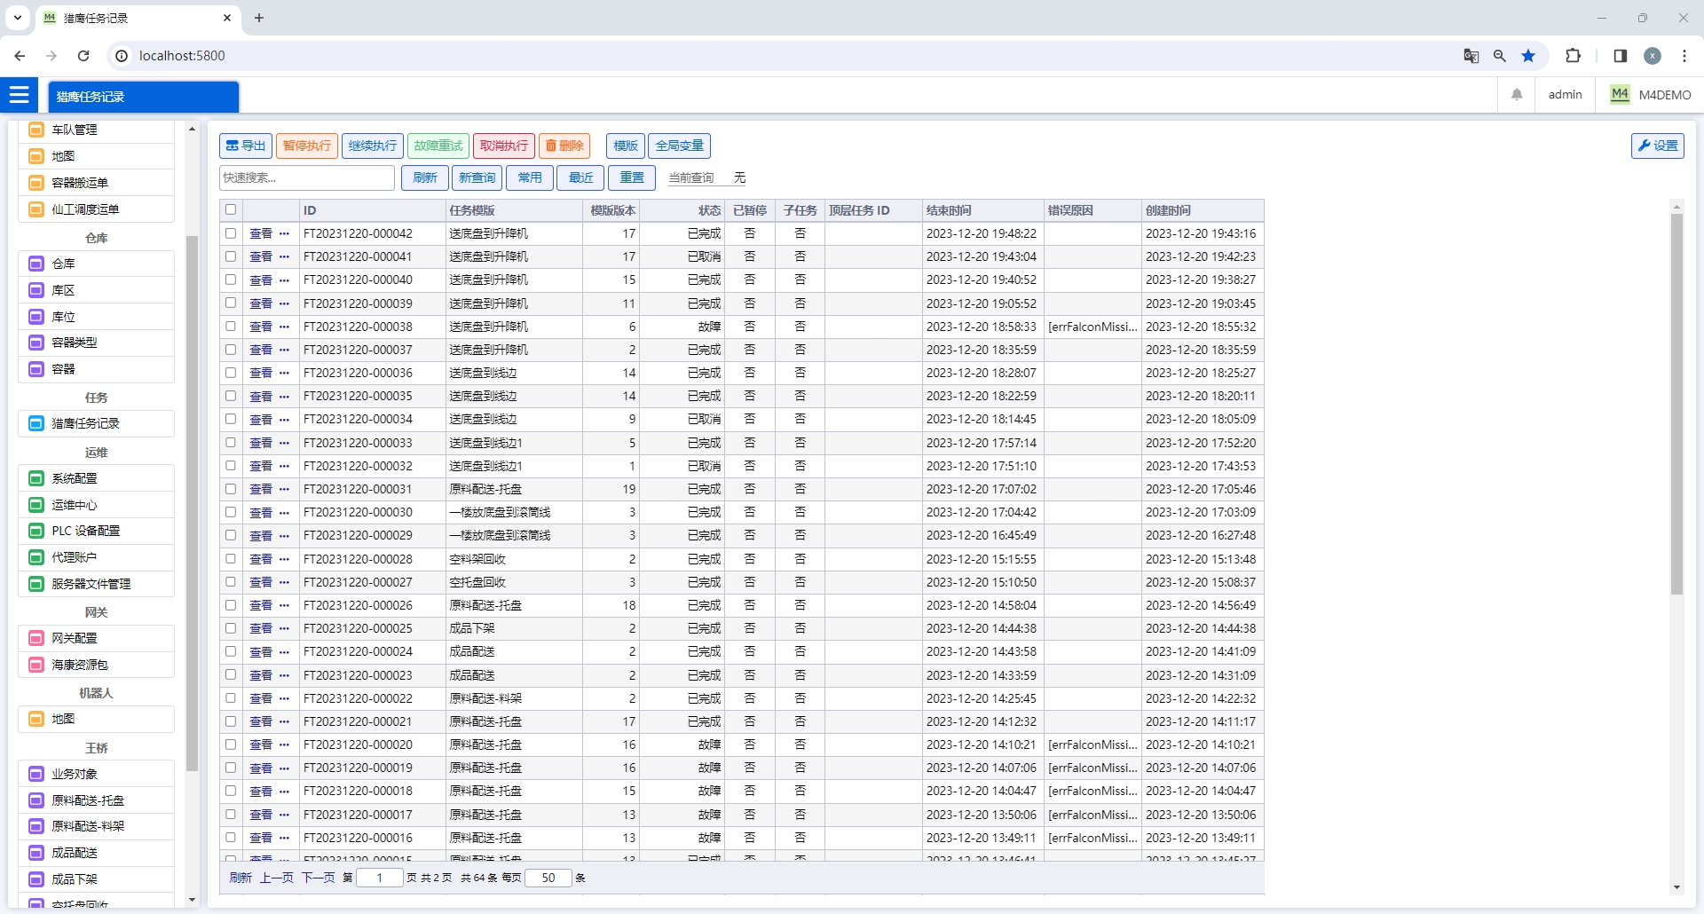
Task: Open 库位 in the sidebar
Action: pyautogui.click(x=97, y=317)
